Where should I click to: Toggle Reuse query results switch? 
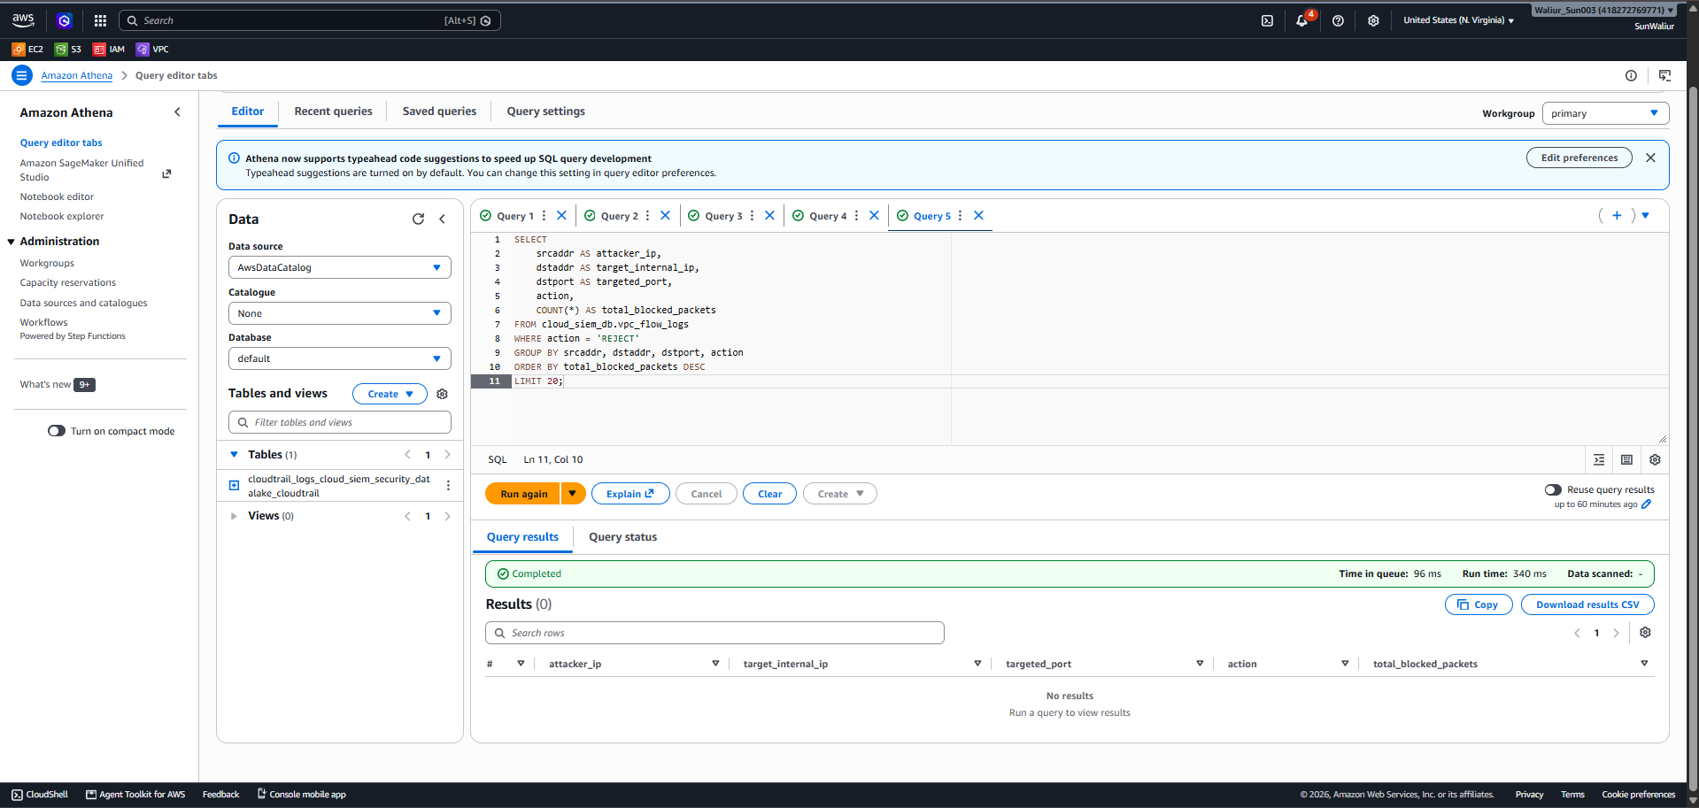[1553, 489]
